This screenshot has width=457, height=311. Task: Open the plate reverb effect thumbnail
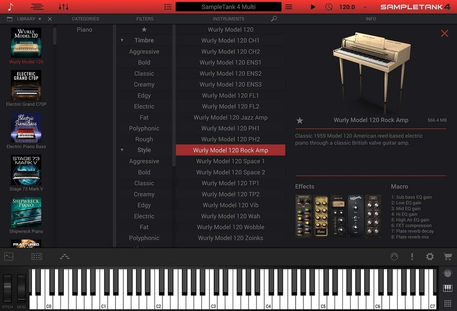pos(373,216)
